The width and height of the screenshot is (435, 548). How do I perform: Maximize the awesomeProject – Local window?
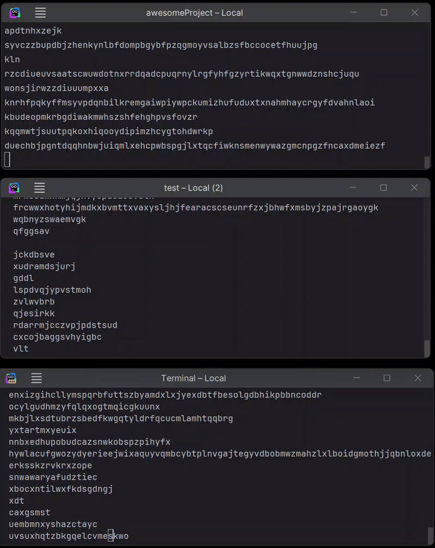tap(384, 13)
